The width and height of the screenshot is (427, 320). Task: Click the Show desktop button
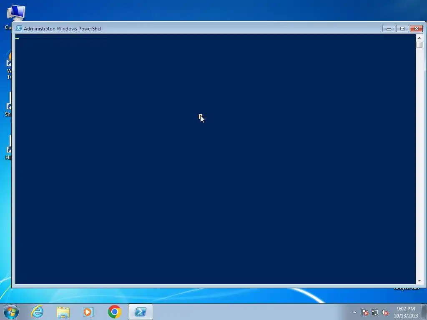[x=424, y=312]
